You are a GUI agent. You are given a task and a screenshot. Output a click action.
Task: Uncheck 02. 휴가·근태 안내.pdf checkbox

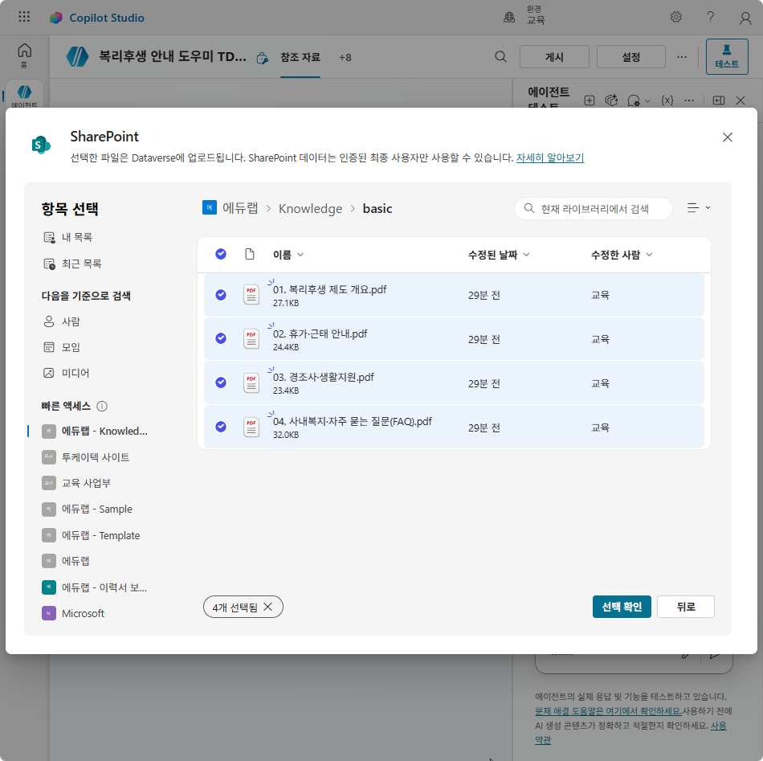[x=221, y=338]
